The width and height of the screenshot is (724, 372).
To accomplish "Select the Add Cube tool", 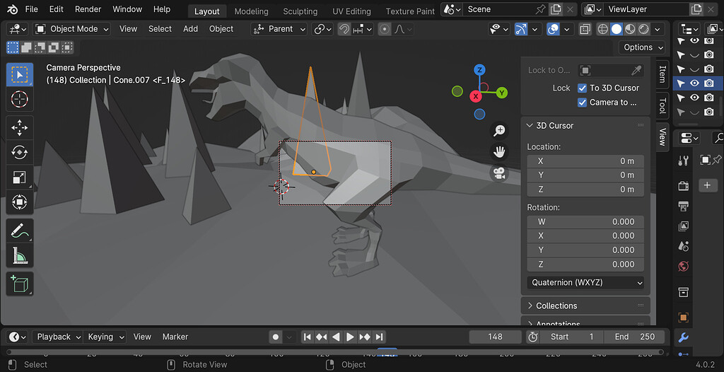I will click(20, 284).
